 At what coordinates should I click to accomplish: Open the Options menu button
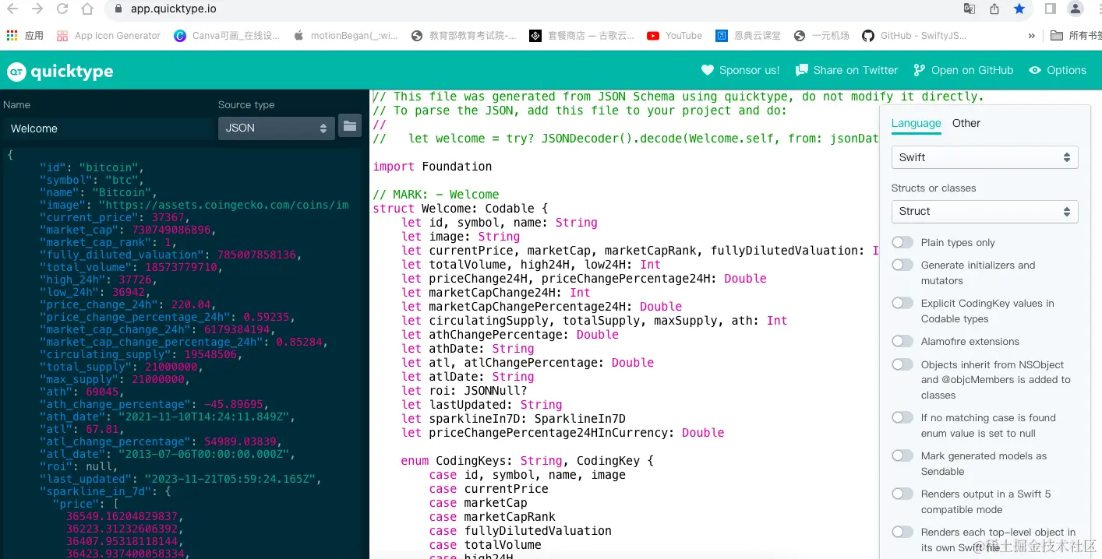[1058, 70]
